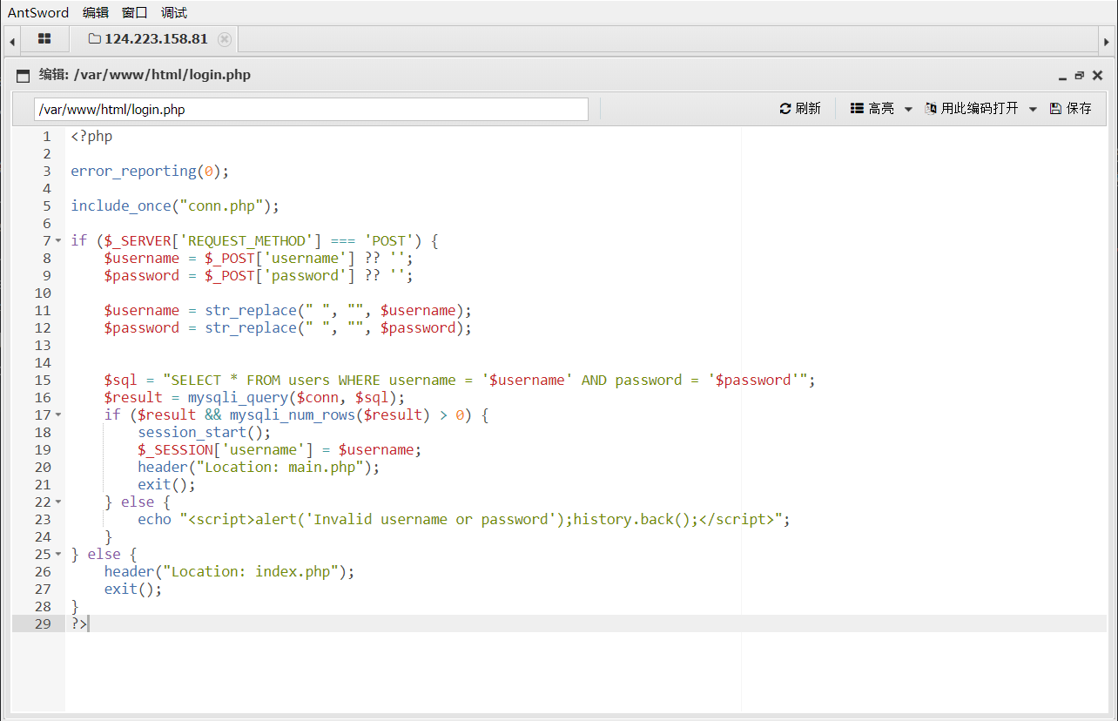Open the 编辑 menu

click(96, 12)
